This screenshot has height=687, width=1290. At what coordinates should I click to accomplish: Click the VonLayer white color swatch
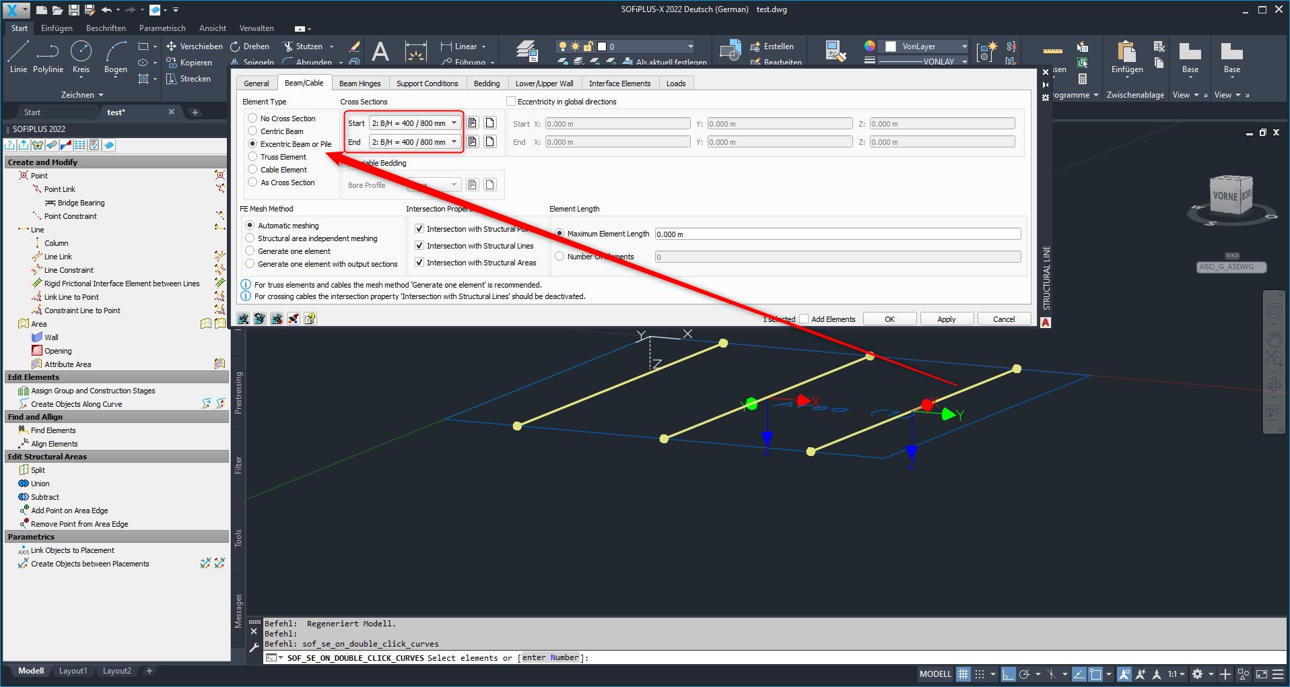tap(890, 46)
